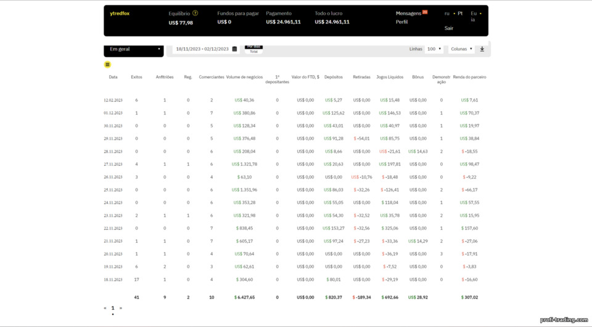Click the date cell 30.11.2023
Image resolution: width=592 pixels, height=327 pixels.
point(113,126)
